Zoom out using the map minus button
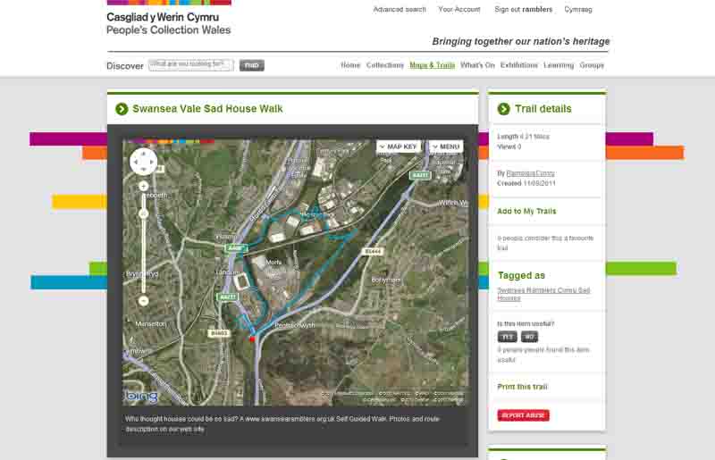This screenshot has height=460, width=715. [x=143, y=301]
